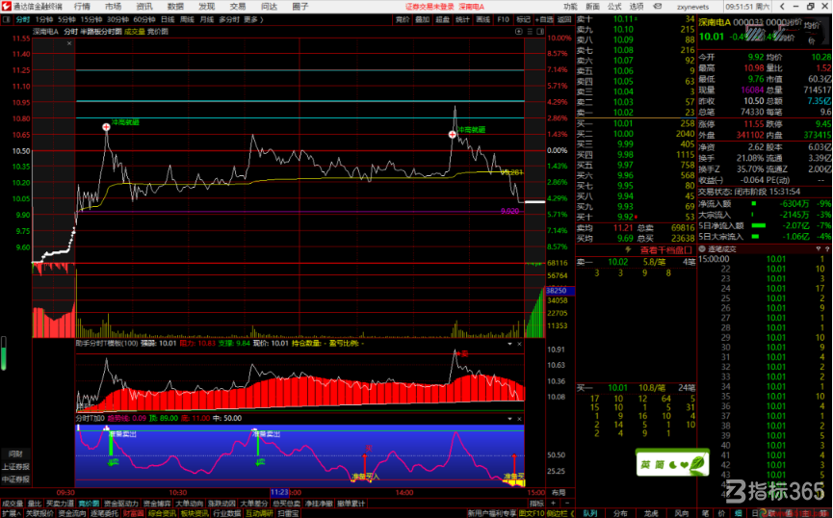Open the message envelope icon in the title bar
The image size is (833, 518).
[658, 7]
